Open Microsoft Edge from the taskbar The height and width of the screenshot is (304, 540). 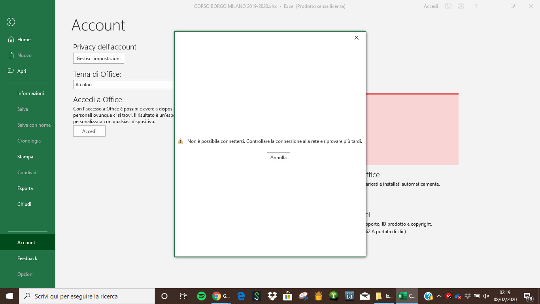tap(241, 296)
